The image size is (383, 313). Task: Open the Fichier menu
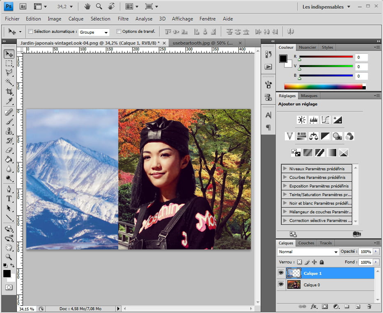pyautogui.click(x=12, y=19)
